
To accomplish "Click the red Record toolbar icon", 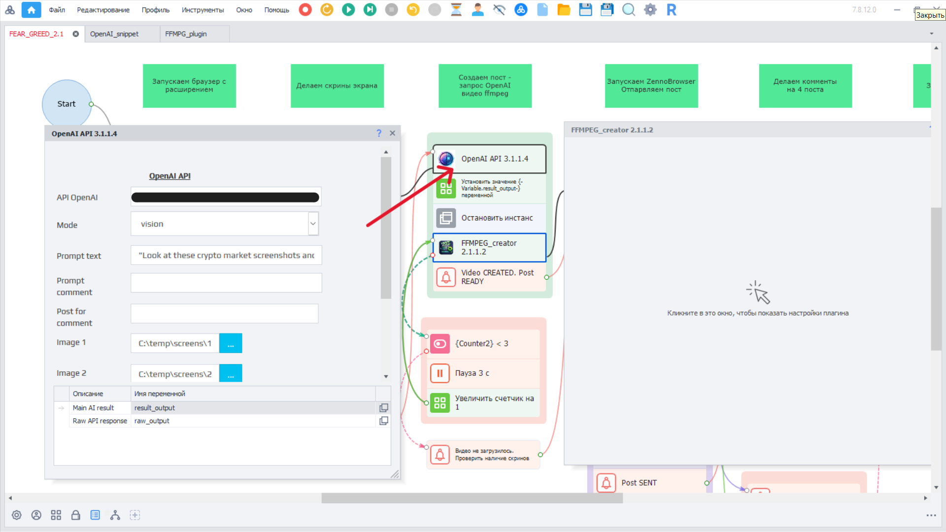I will tap(305, 9).
